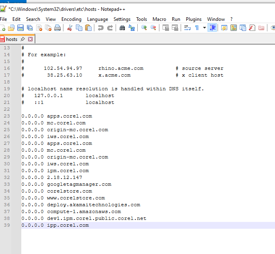
Task: Open the Tools menu
Action: 141,19
